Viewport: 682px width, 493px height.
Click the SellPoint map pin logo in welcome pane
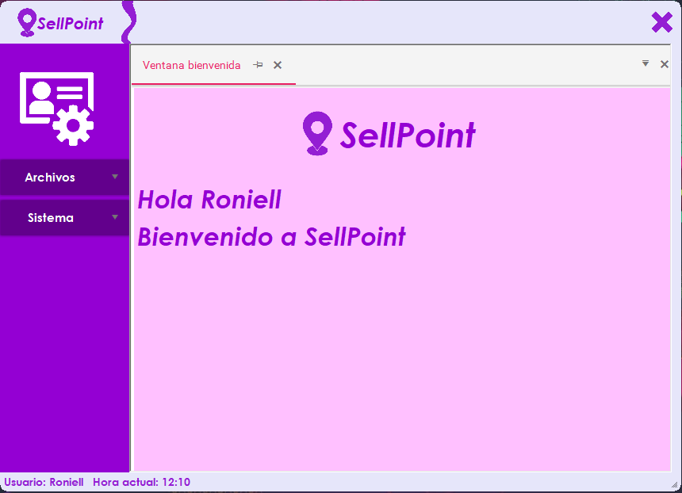coord(317,133)
